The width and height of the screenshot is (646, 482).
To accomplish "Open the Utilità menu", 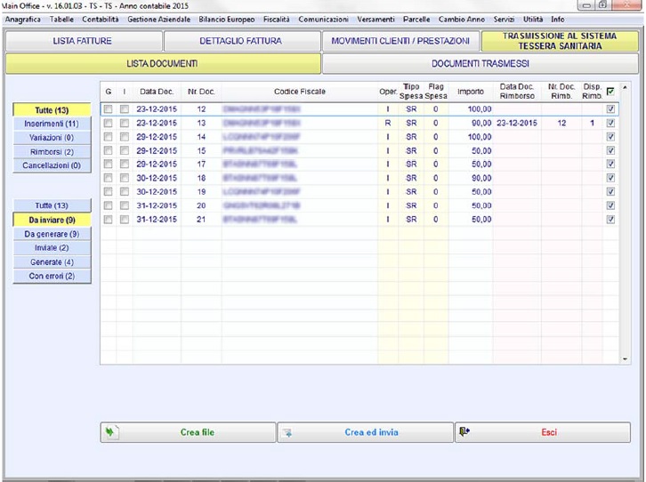I will (x=533, y=20).
